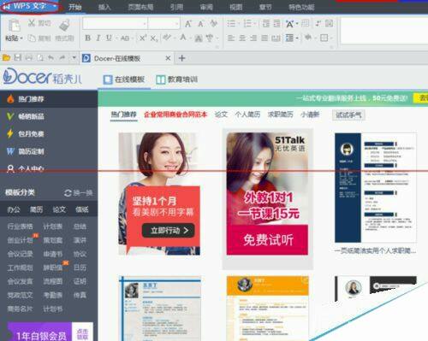Switch to the 插入 ribbon tab
The height and width of the screenshot is (341, 428).
point(104,7)
